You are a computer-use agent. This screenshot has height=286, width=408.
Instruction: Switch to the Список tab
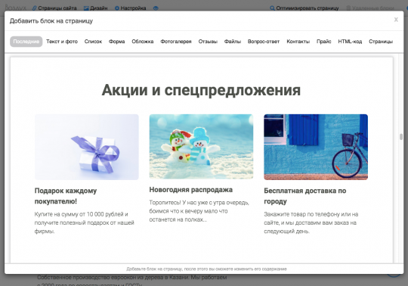click(93, 42)
